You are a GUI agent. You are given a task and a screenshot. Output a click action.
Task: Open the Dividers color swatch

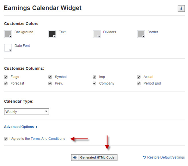(97, 34)
